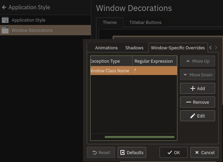
Task: Click the Reset button
Action: pyautogui.click(x=101, y=152)
